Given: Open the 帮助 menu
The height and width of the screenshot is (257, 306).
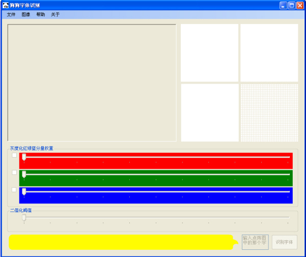Looking at the screenshot, I should tap(41, 14).
